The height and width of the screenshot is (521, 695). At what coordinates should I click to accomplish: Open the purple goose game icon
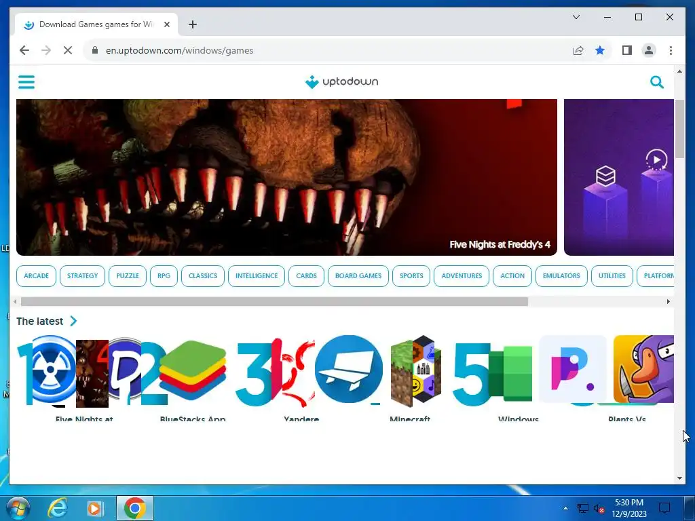[x=643, y=369]
